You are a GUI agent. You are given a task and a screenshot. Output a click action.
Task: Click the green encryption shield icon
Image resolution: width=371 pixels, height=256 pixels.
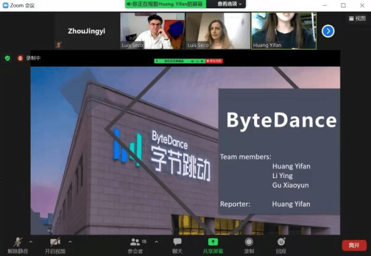(x=7, y=58)
